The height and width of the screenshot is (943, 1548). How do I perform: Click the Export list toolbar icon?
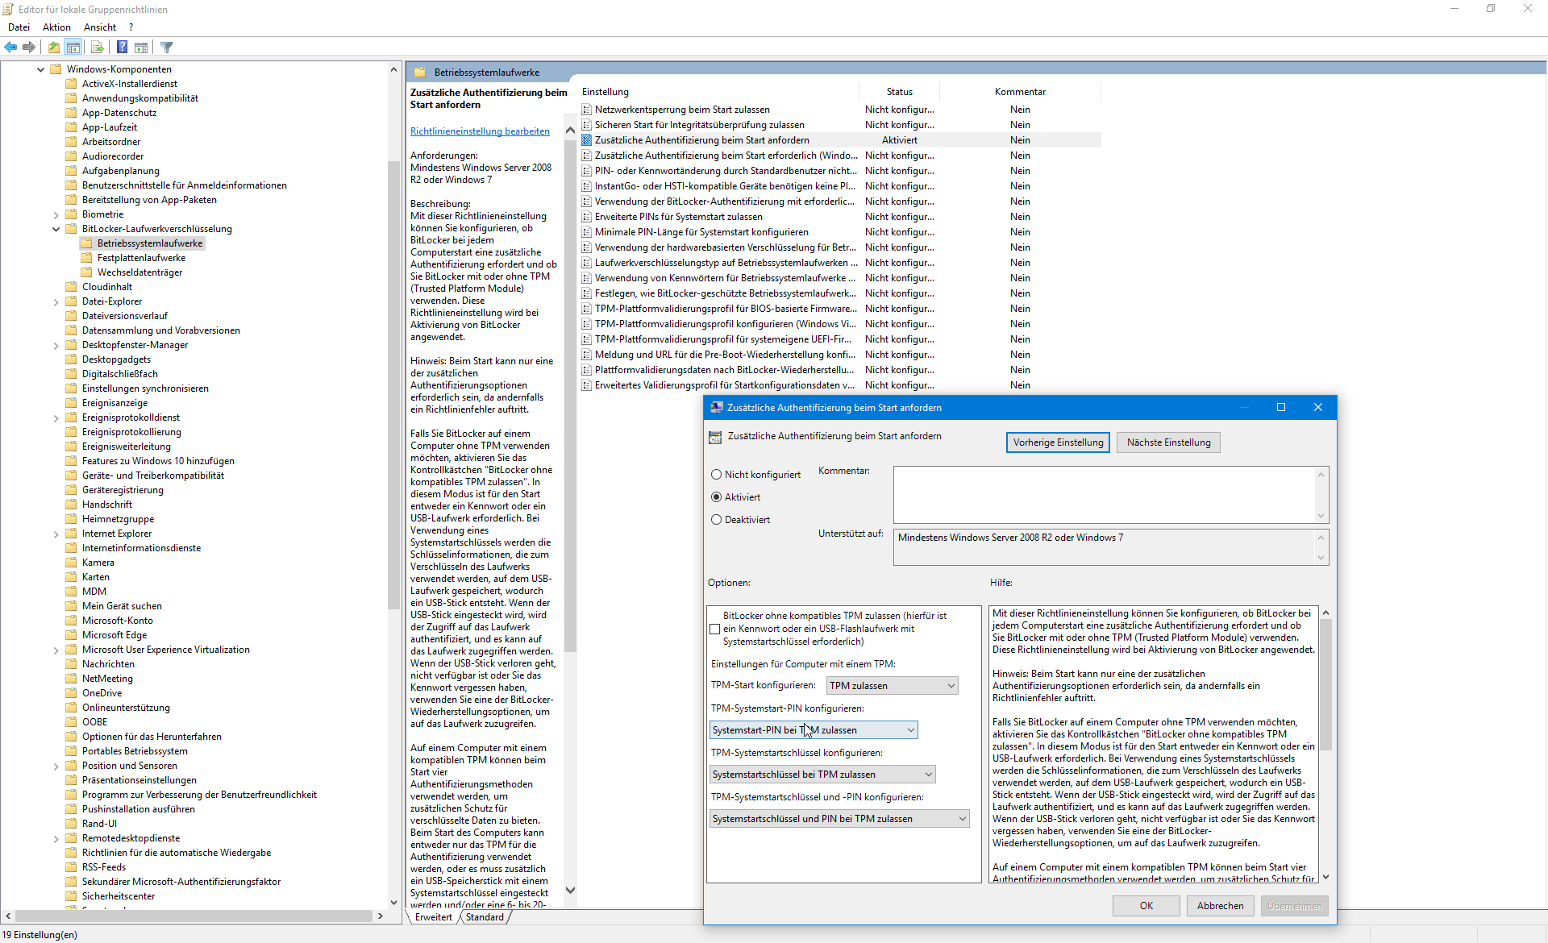98,48
